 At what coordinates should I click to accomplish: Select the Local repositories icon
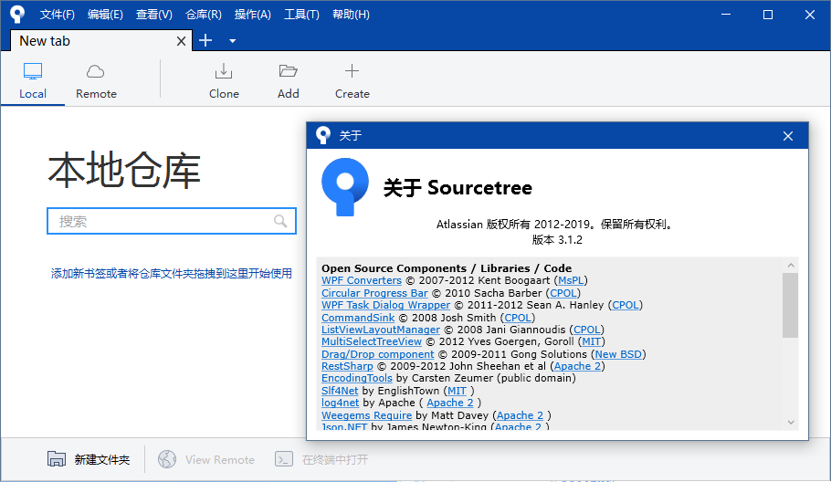point(33,71)
